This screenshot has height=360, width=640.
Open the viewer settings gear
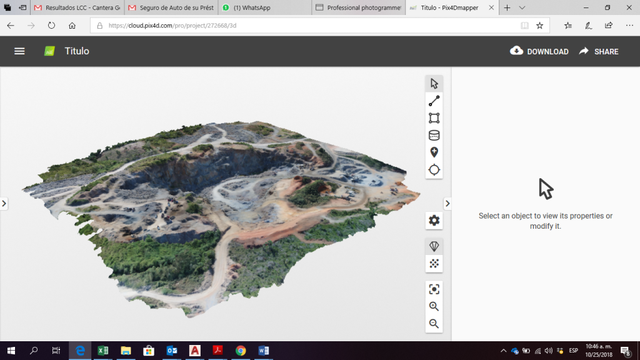(x=434, y=221)
